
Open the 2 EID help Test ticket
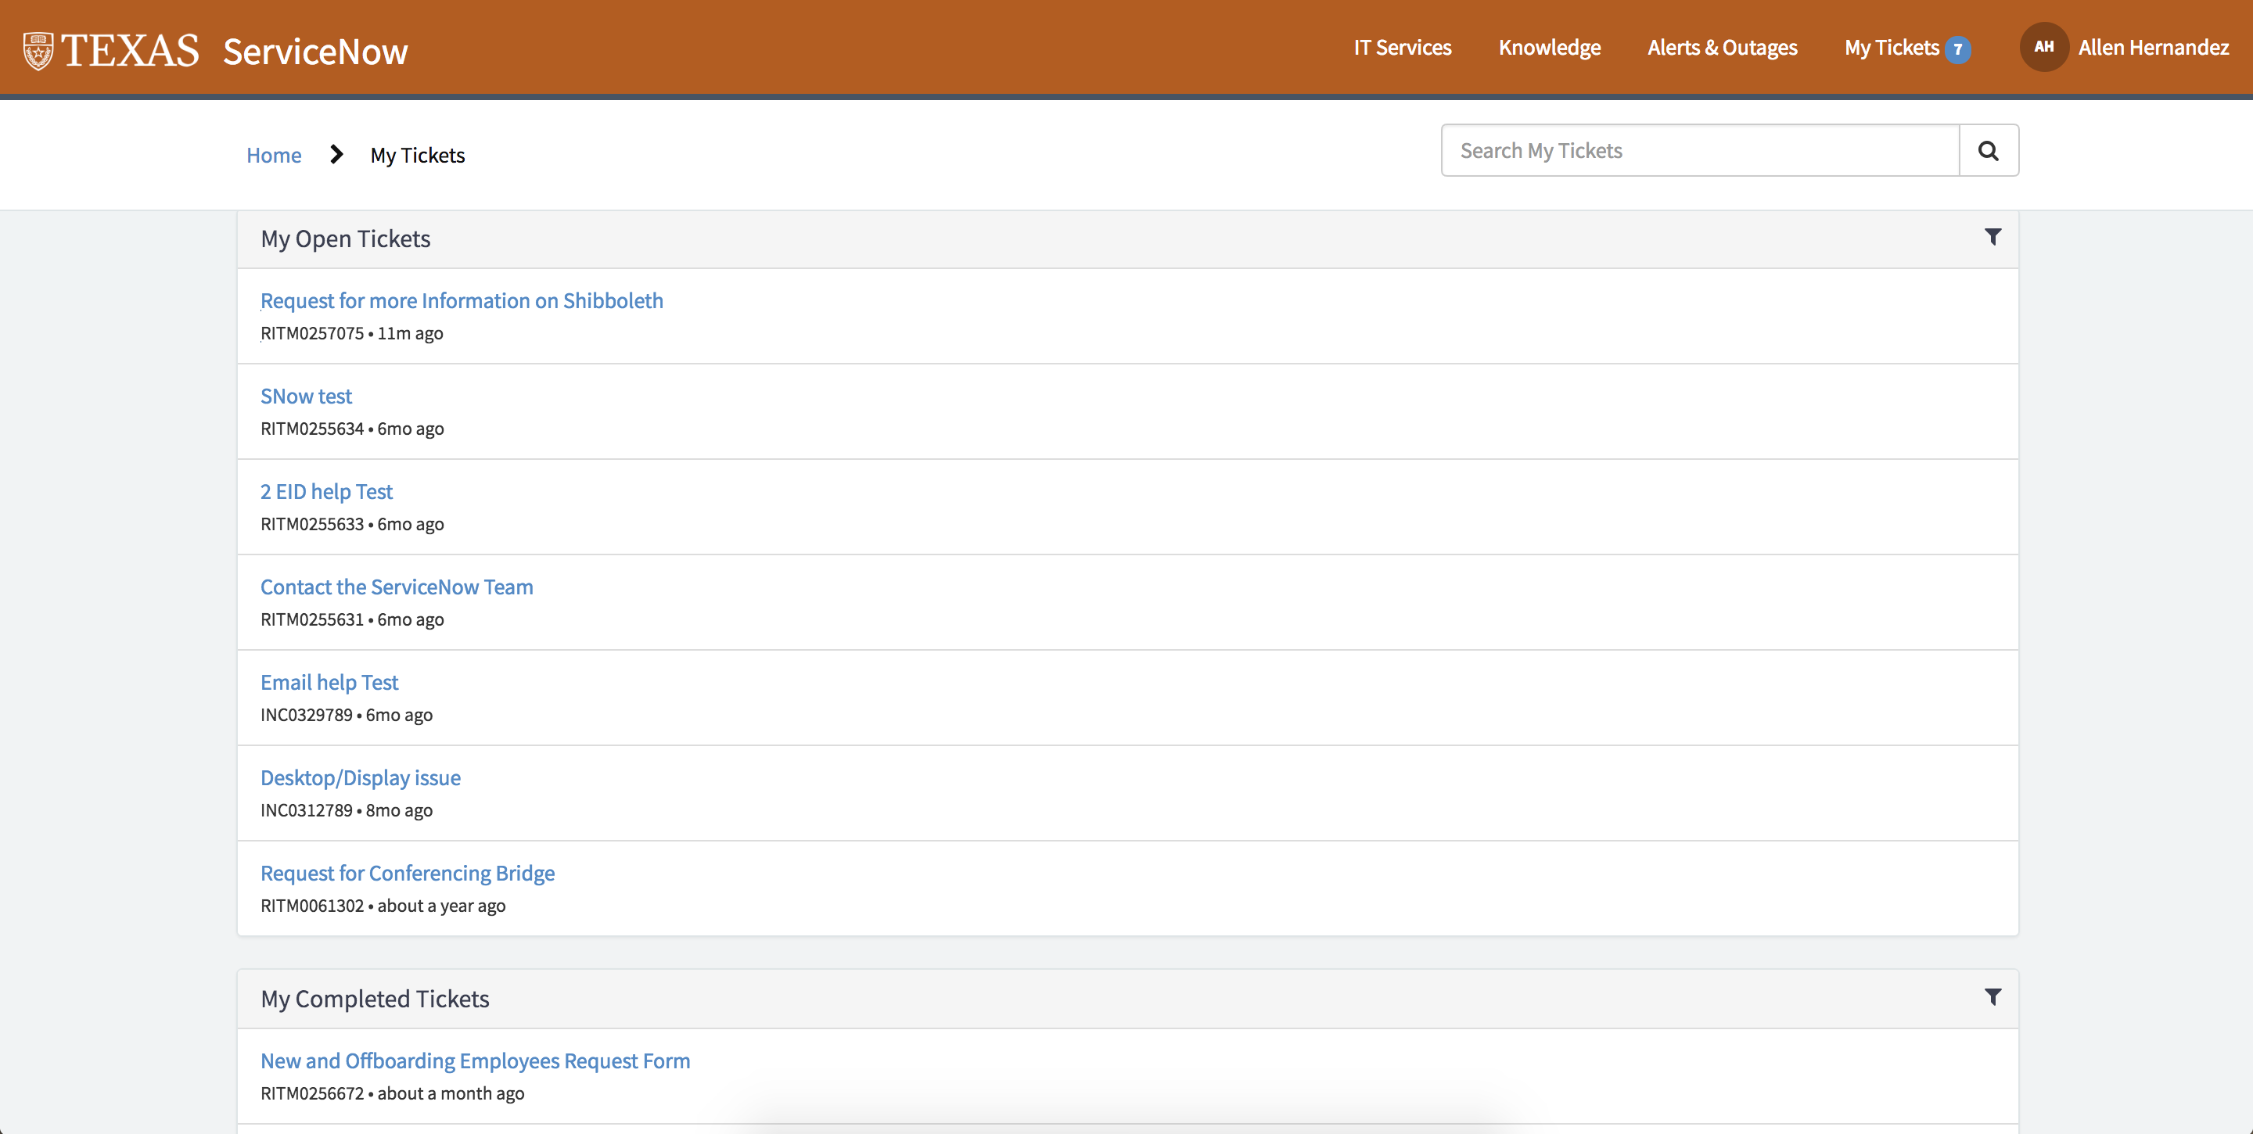326,490
